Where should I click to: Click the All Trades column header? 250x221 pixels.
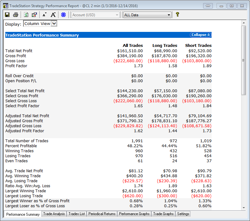click(132, 45)
